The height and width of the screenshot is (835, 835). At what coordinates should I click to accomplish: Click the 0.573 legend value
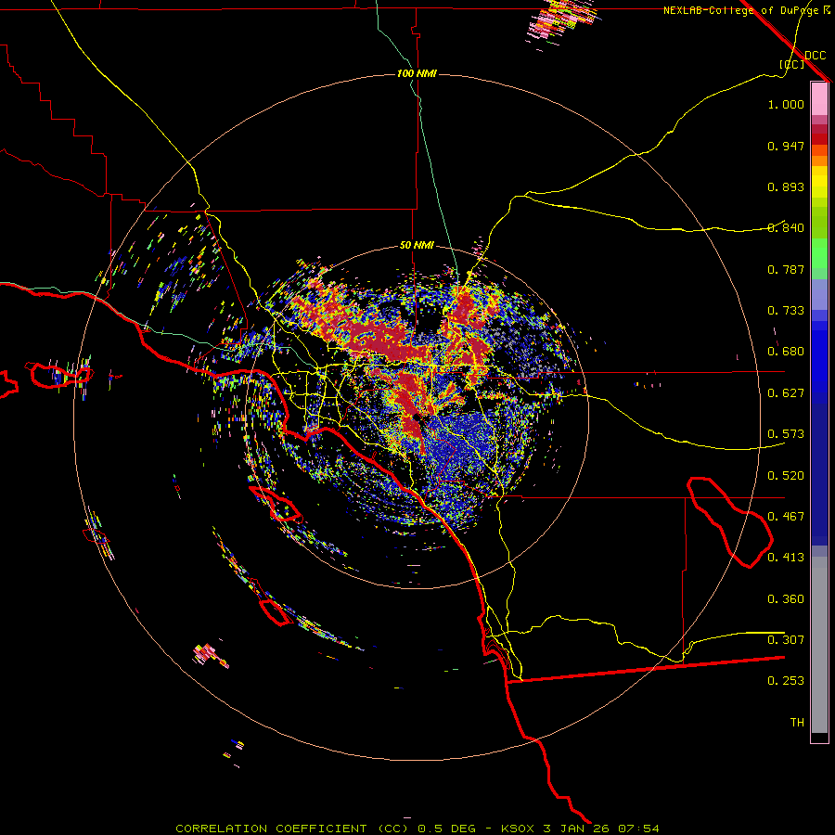pyautogui.click(x=786, y=434)
